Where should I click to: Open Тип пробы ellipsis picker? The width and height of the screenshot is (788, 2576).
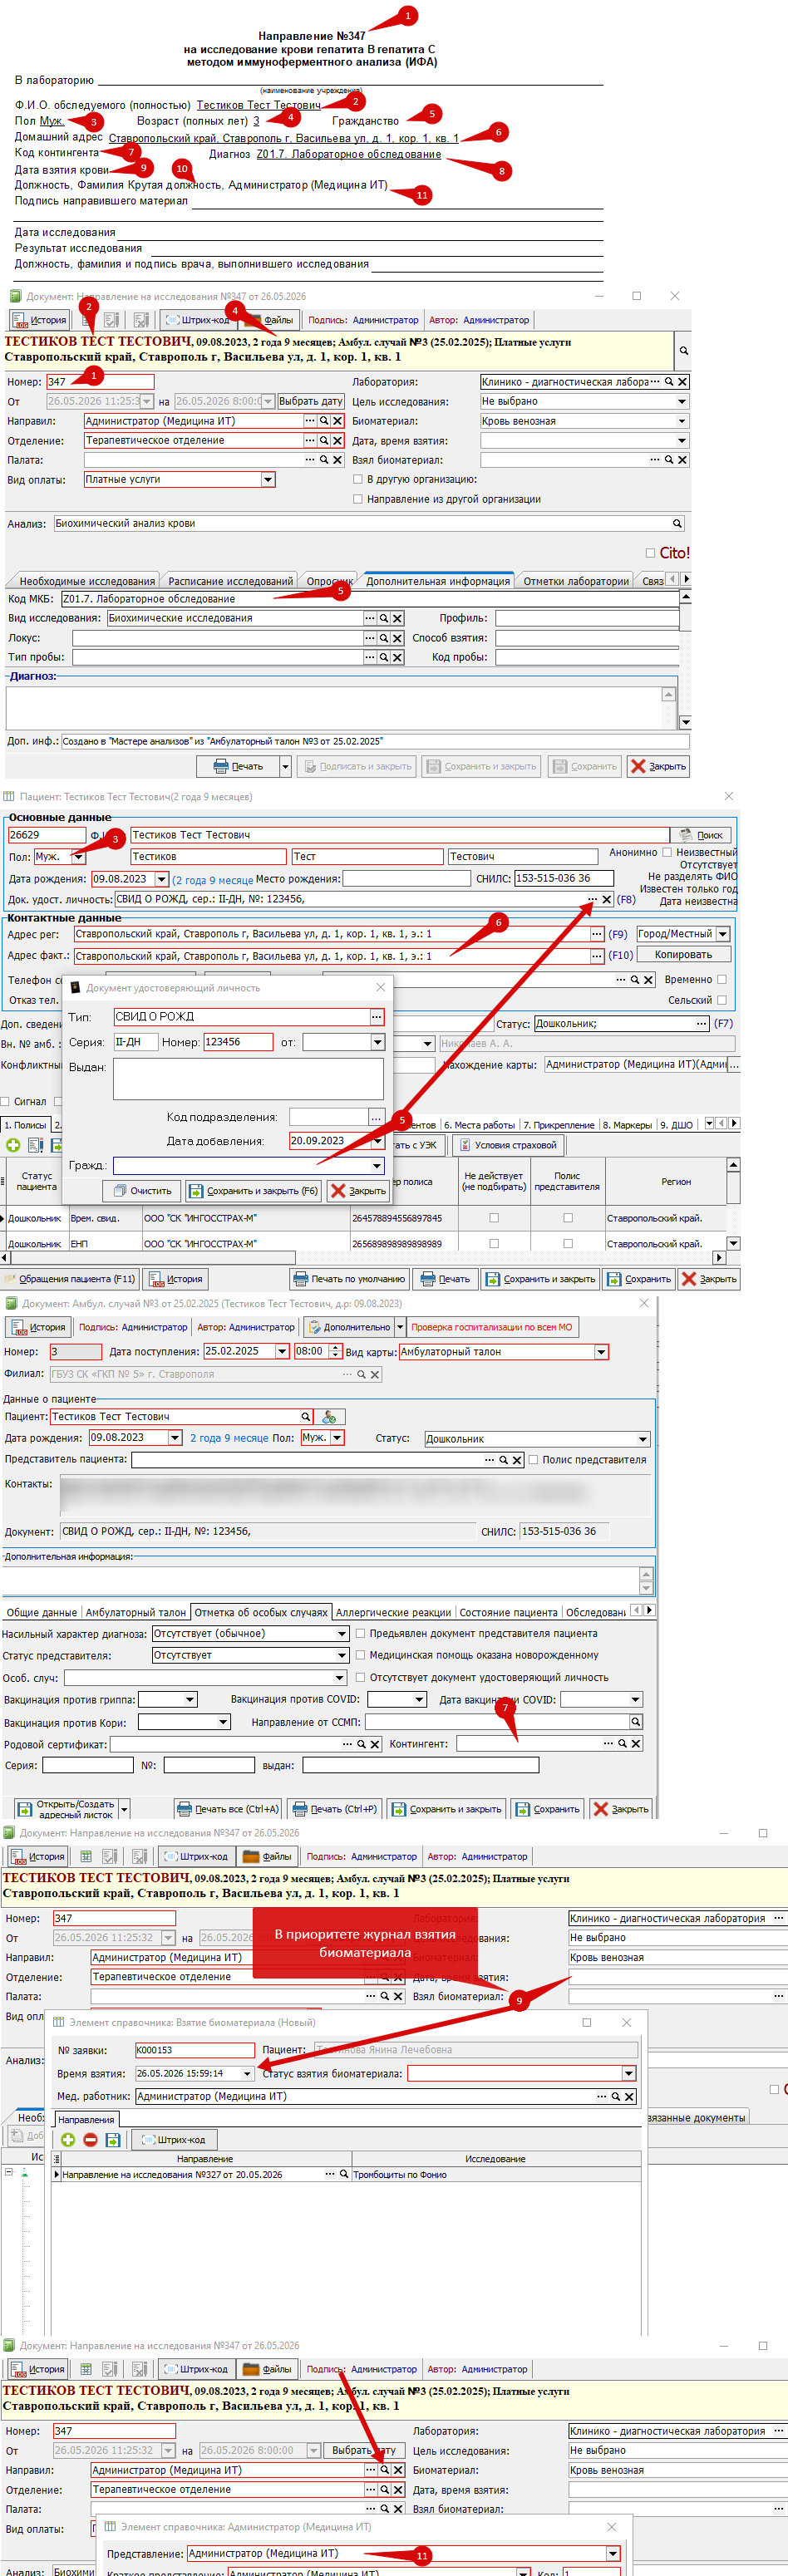tap(370, 657)
